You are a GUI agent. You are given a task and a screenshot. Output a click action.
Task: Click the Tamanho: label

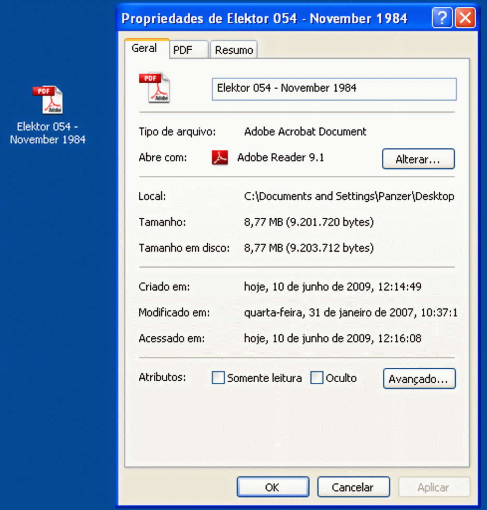coord(162,222)
